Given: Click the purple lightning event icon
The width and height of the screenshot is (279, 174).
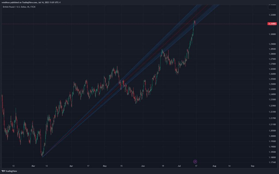Looking at the screenshot, I should coord(195,162).
